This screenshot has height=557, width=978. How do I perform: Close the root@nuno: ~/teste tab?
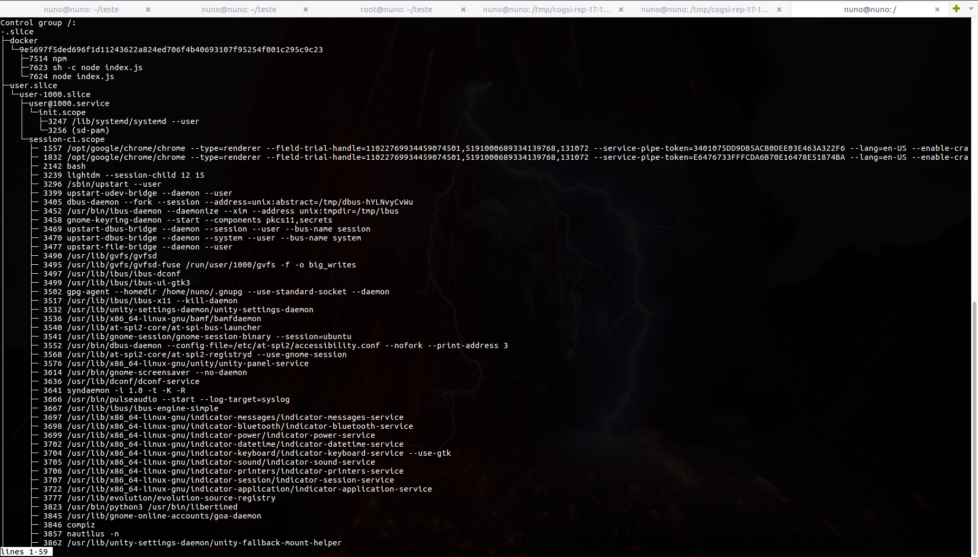[x=463, y=9]
